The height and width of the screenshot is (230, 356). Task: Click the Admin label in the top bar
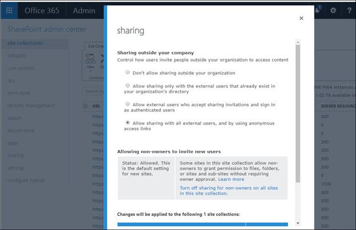84,10
